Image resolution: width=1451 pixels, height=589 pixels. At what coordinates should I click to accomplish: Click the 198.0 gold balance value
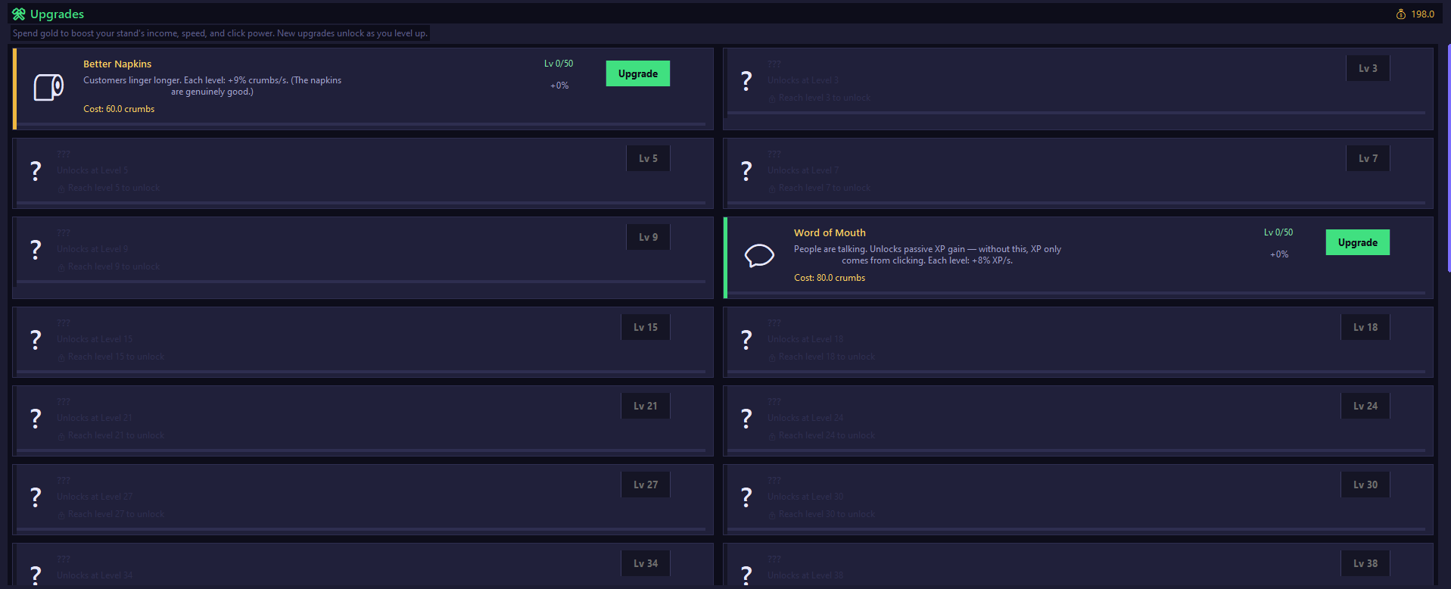click(x=1422, y=14)
